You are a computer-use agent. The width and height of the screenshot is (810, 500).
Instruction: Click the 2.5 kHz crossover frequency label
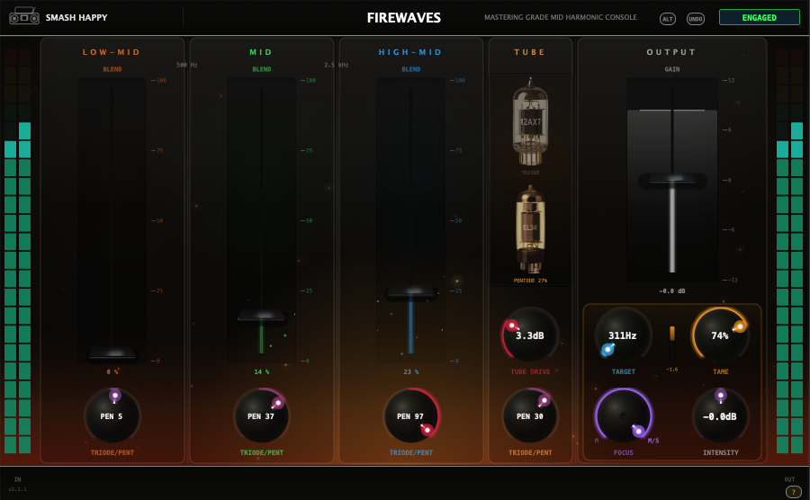337,65
